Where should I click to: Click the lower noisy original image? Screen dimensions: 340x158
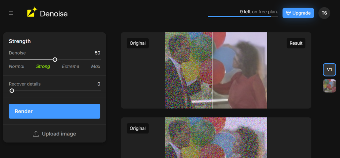216,138
